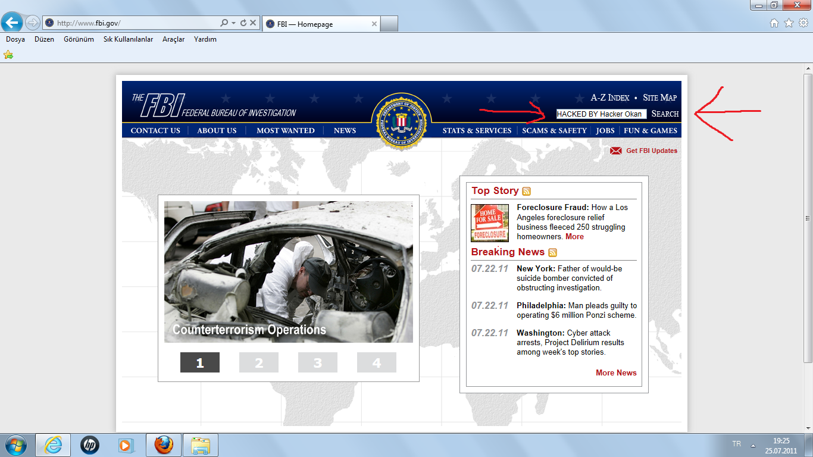
Task: Open Windows Media Player taskbar icon
Action: click(x=126, y=445)
